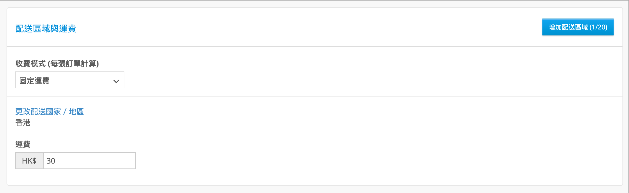Click the 更改配送國家 part of the link

coord(38,111)
